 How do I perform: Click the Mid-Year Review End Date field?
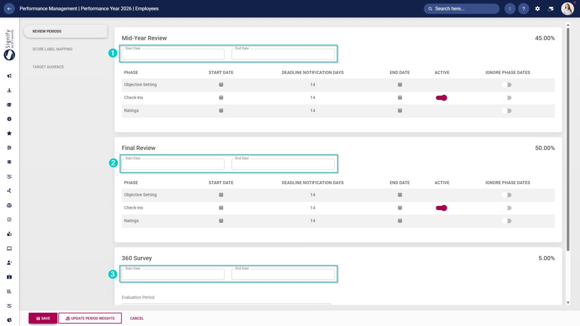click(283, 54)
